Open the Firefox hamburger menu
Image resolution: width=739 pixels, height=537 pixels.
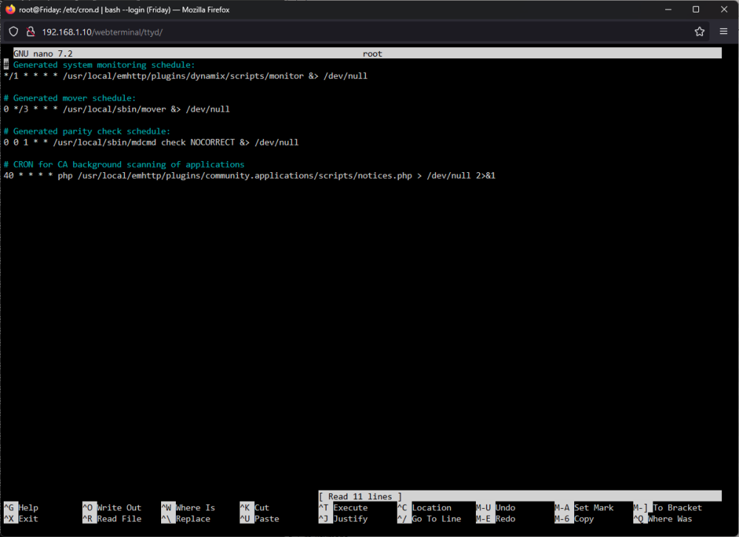pos(723,32)
